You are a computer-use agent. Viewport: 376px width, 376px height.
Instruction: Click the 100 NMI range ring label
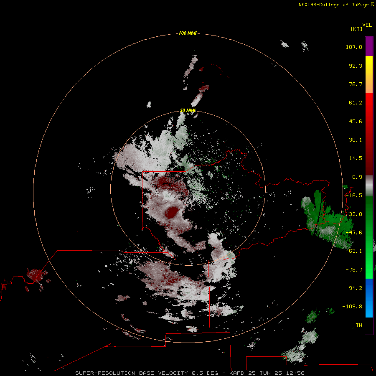(188, 33)
